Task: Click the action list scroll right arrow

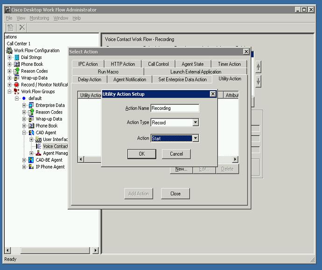Action: (235, 159)
